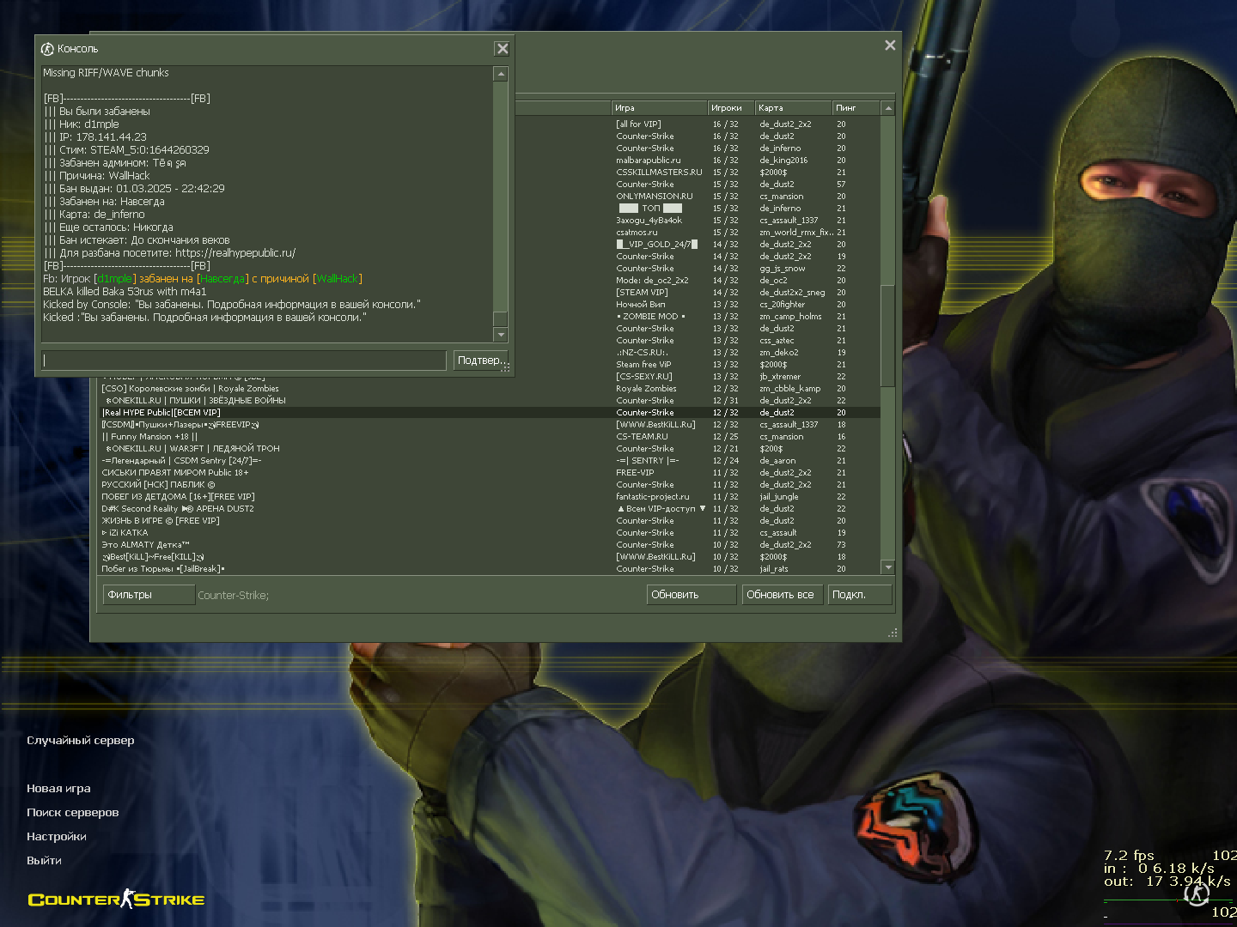Image resolution: width=1237 pixels, height=927 pixels.
Task: Select the [CSDM] Пушки+Лазеры FREEVIP server
Action: coord(490,425)
